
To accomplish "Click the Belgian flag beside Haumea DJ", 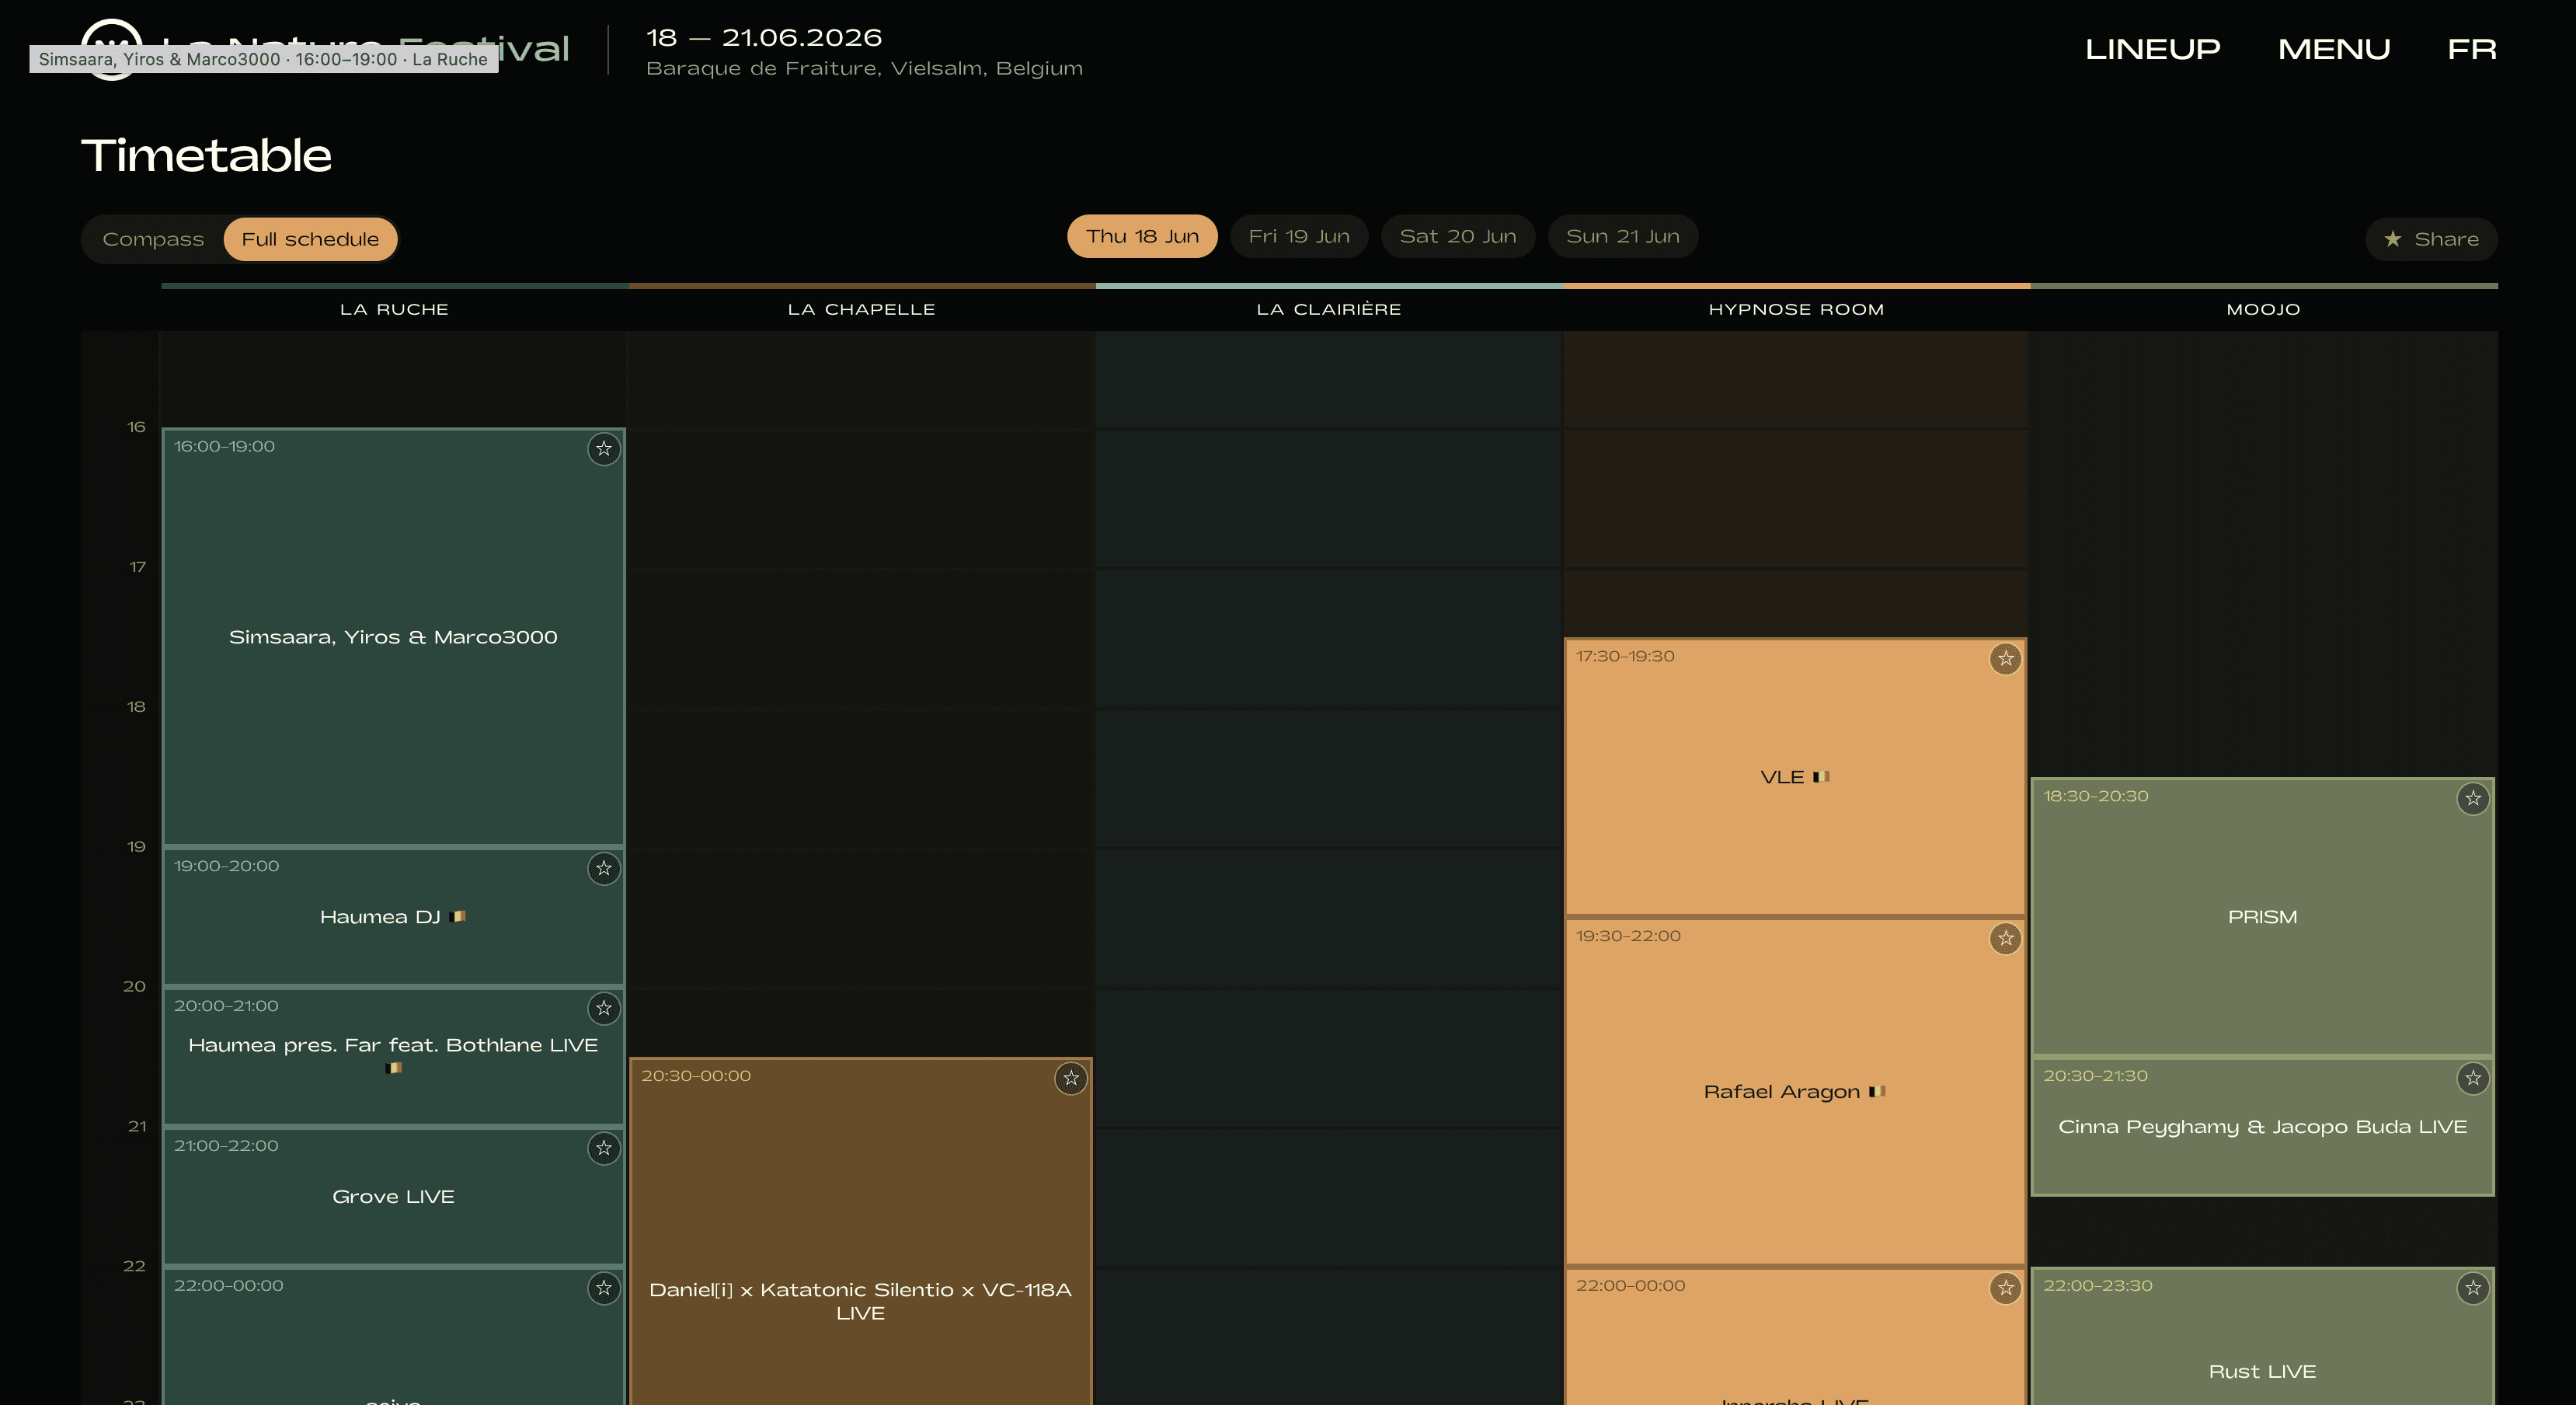I will (x=458, y=917).
